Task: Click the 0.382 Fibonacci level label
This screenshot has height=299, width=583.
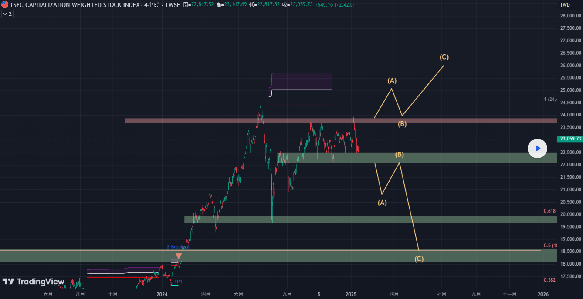Action: pos(549,280)
